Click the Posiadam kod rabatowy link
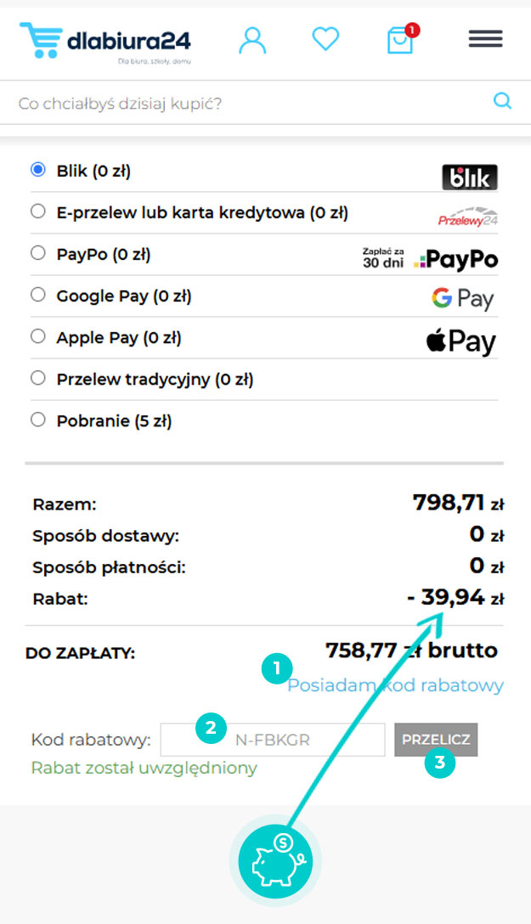531x924 pixels. 396,685
